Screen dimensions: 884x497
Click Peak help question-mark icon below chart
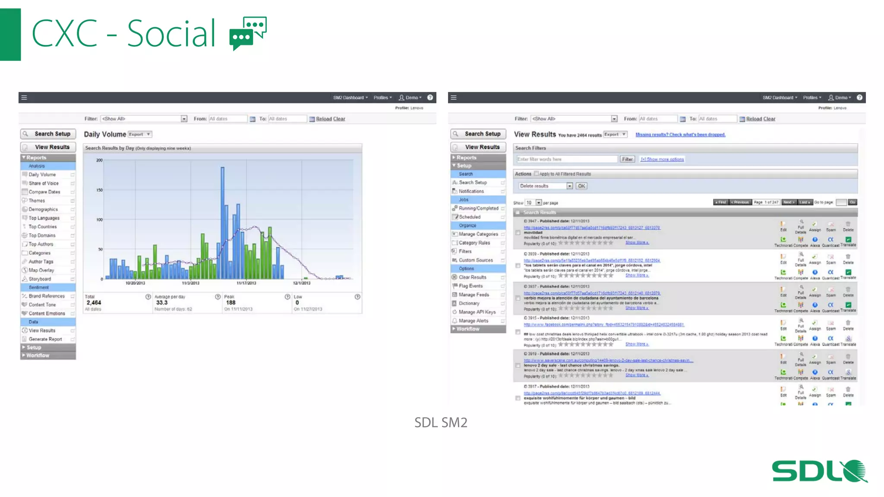click(x=287, y=297)
